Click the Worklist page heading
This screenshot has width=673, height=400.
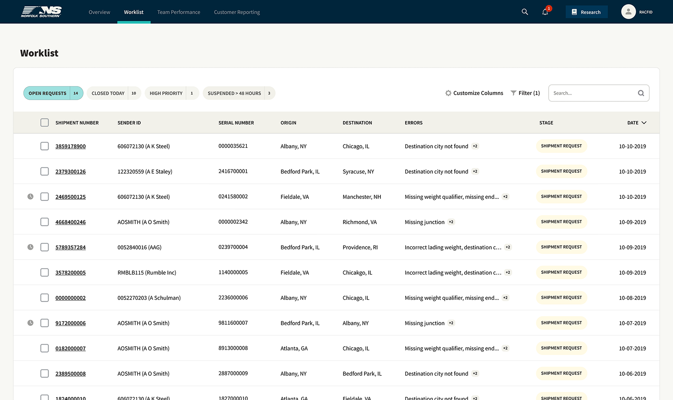tap(39, 53)
